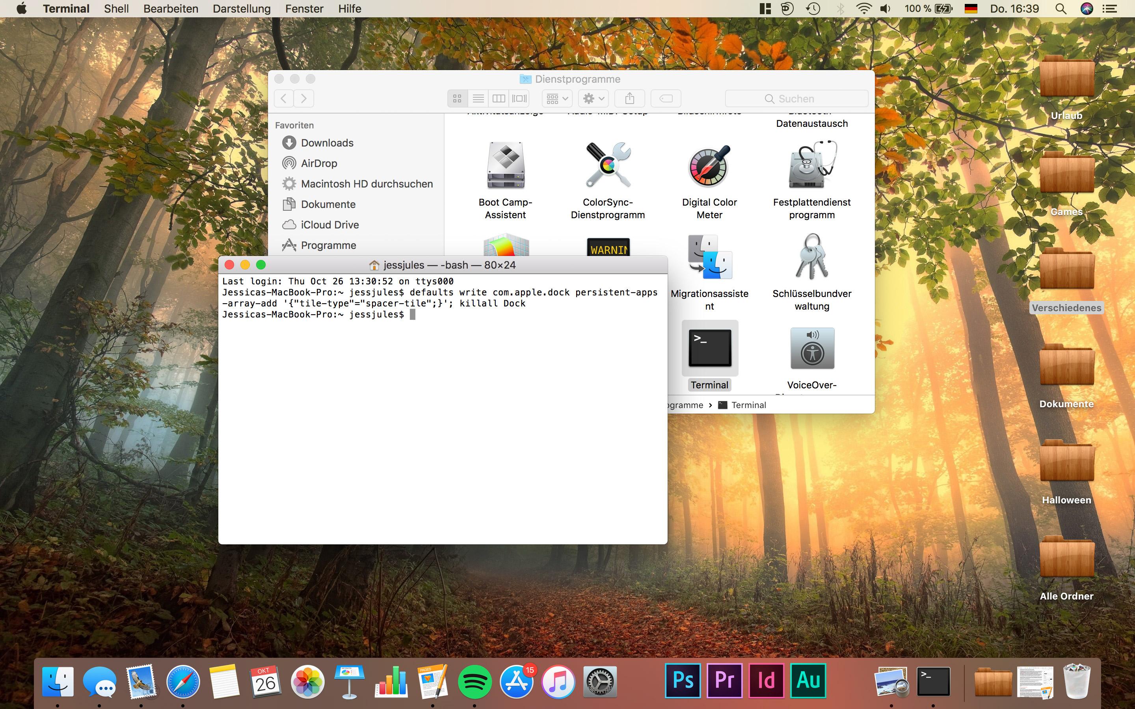Select the Digital Color Meter icon
The image size is (1135, 709).
click(x=709, y=165)
